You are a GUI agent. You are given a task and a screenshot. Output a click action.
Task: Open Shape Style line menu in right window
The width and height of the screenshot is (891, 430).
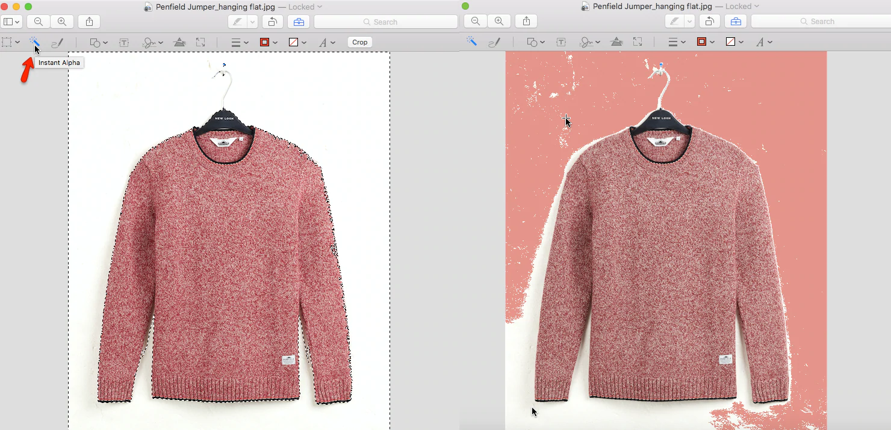[x=677, y=42]
